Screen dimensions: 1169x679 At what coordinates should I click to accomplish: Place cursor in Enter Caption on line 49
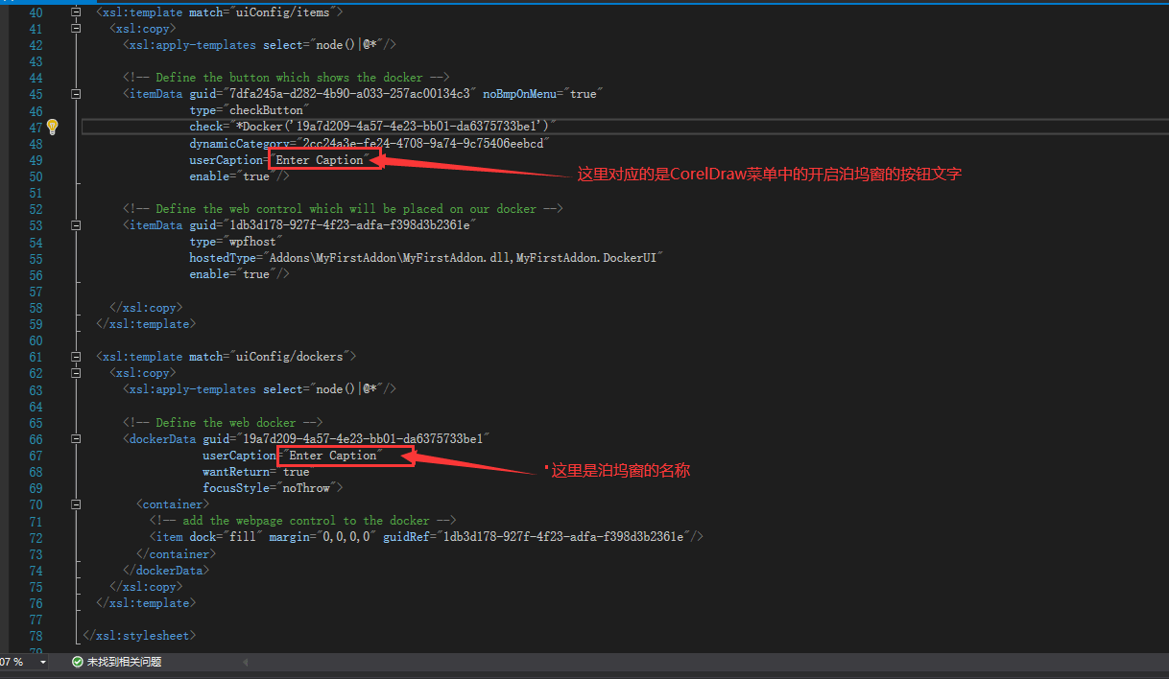point(320,160)
